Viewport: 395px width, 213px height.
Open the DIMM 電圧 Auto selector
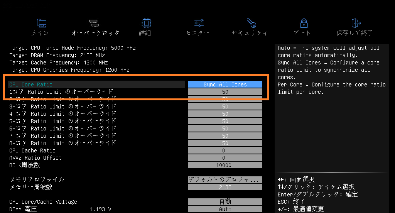225,209
